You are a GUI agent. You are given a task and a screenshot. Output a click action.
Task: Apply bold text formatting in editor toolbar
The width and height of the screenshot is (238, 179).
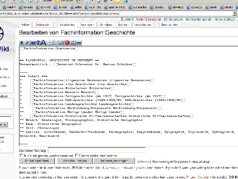pos(22,43)
